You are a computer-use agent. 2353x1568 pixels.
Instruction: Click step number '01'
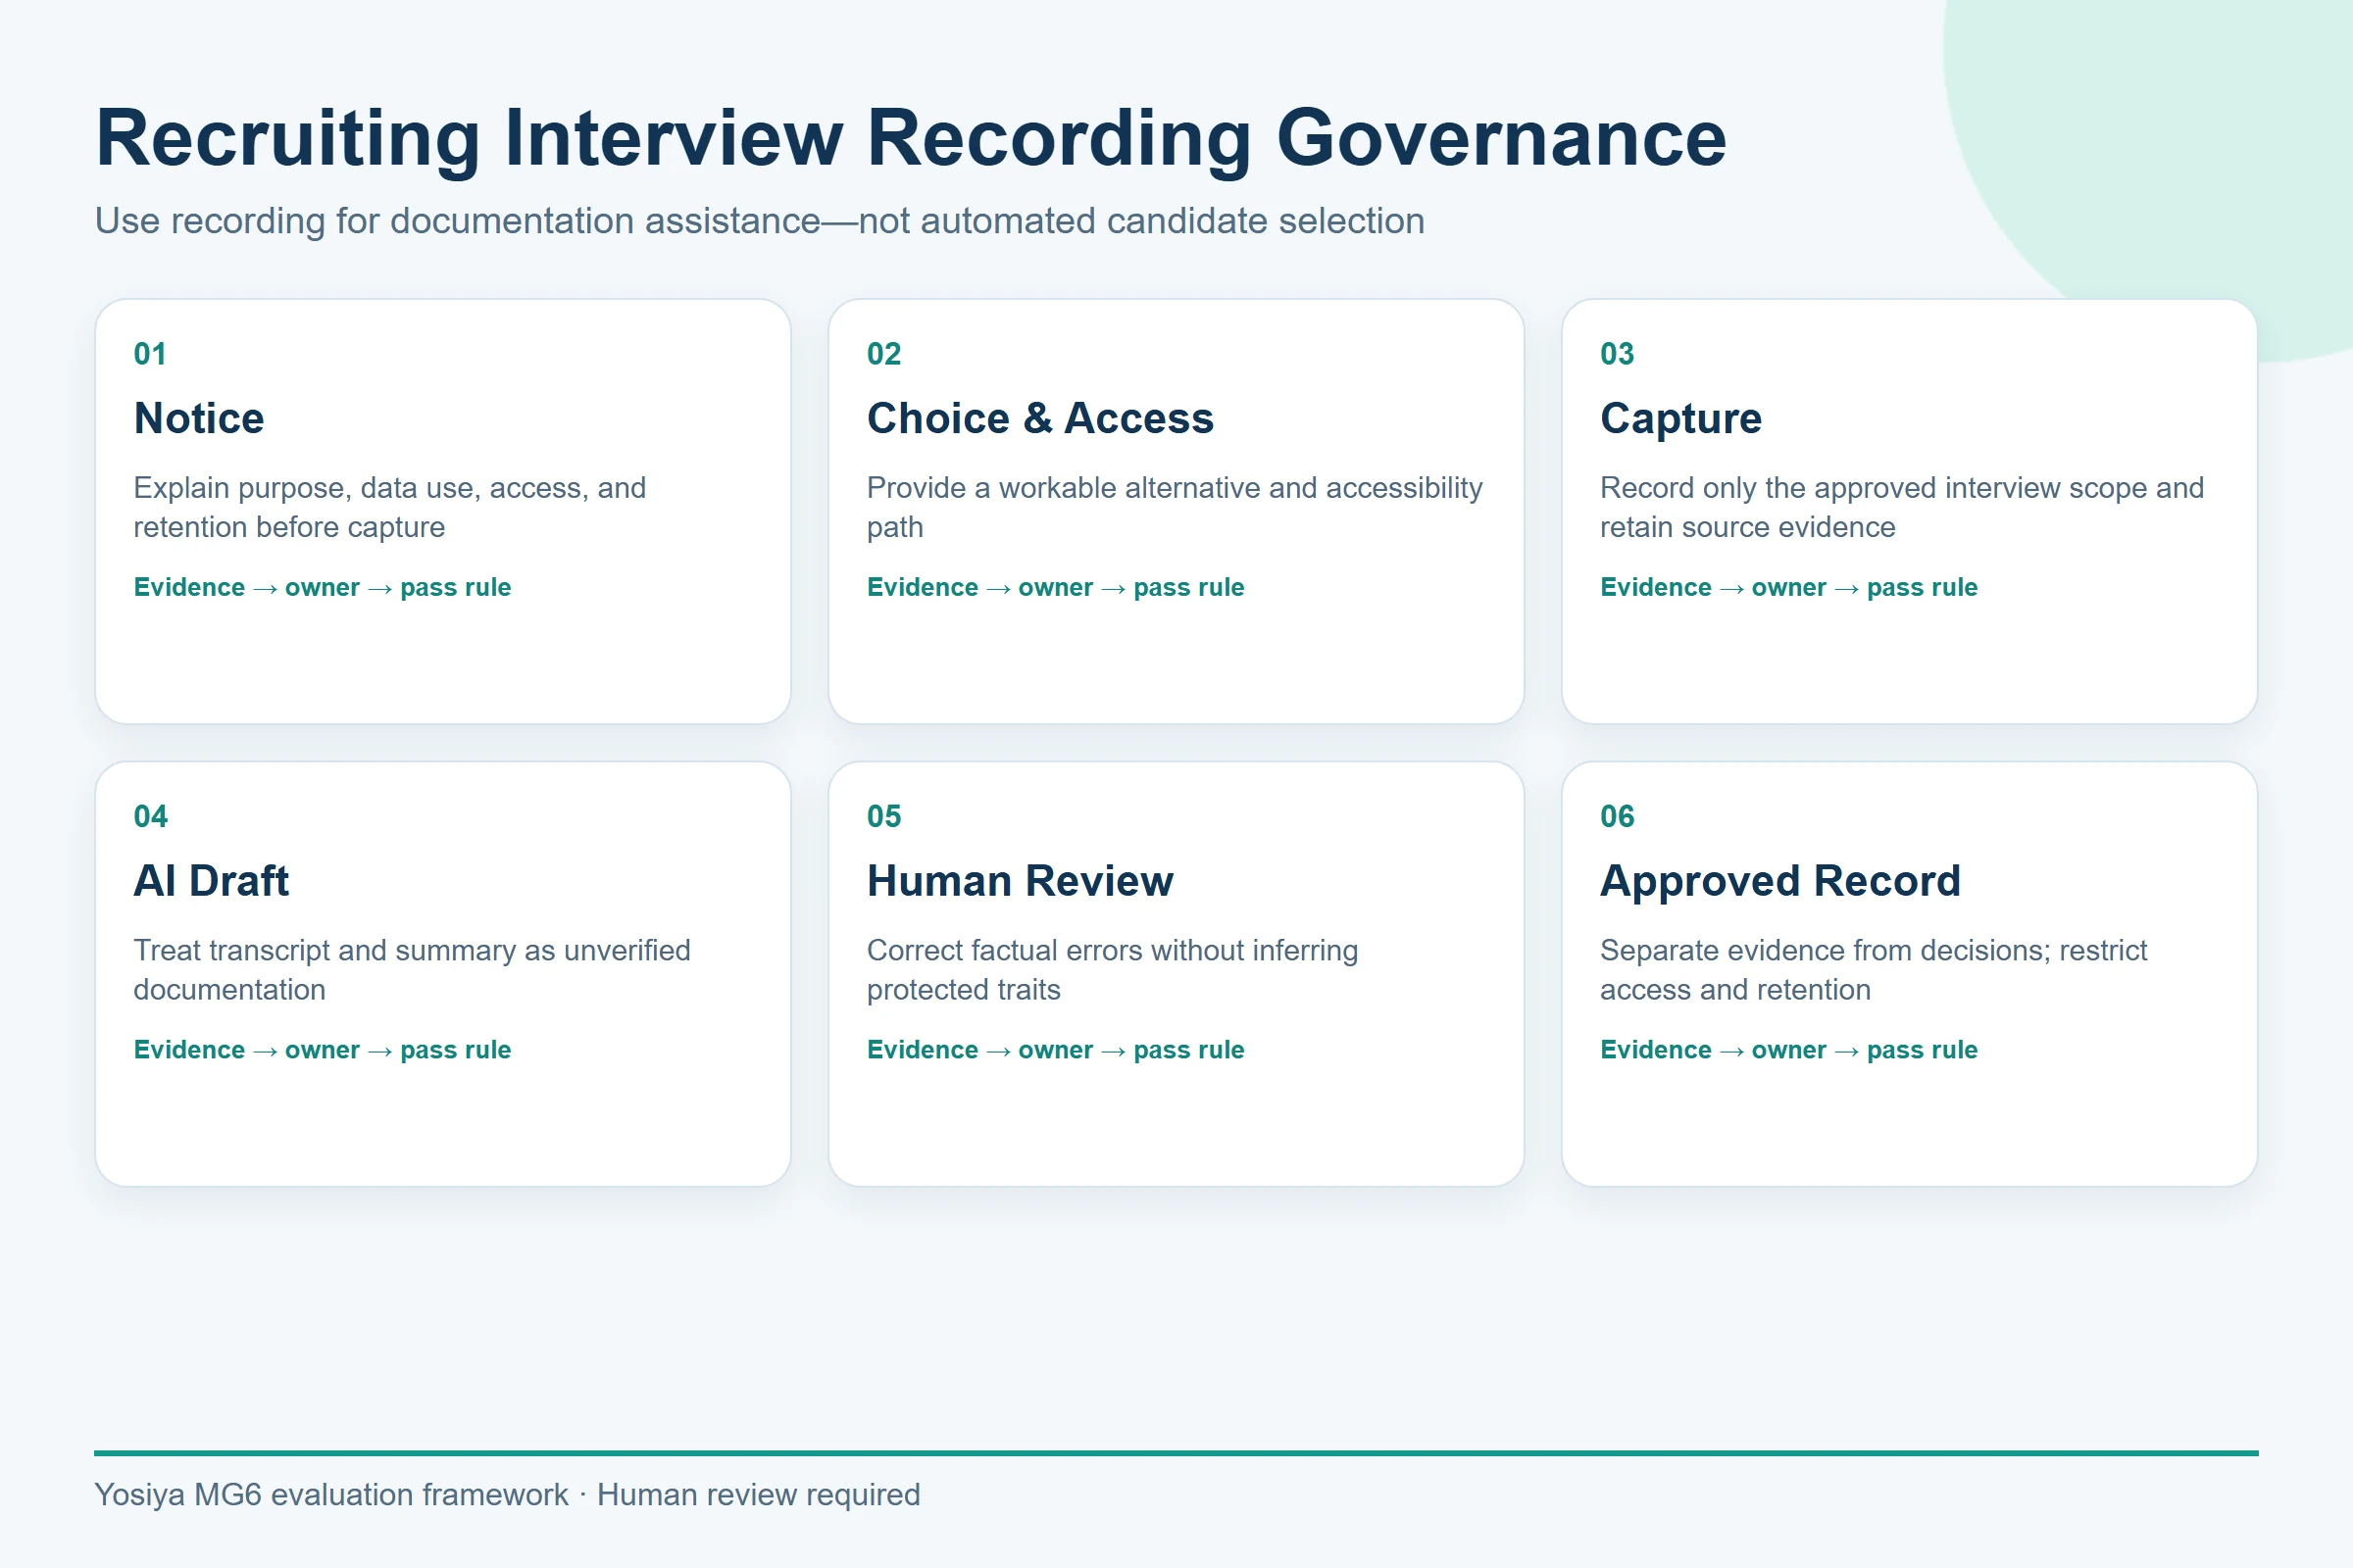pyautogui.click(x=150, y=354)
